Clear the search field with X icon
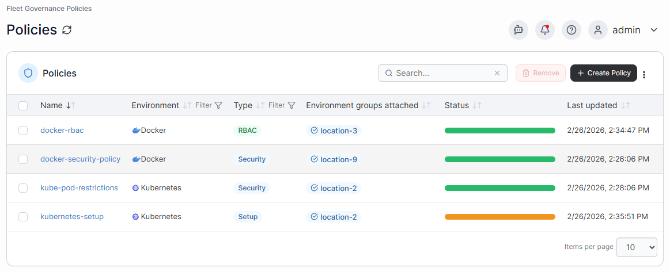The height and width of the screenshot is (272, 670). (x=497, y=73)
